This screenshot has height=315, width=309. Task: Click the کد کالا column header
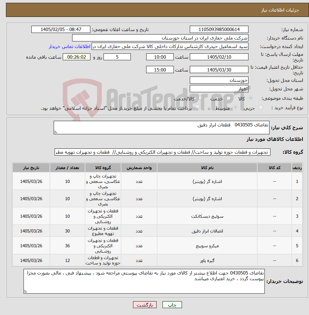tap(274, 168)
